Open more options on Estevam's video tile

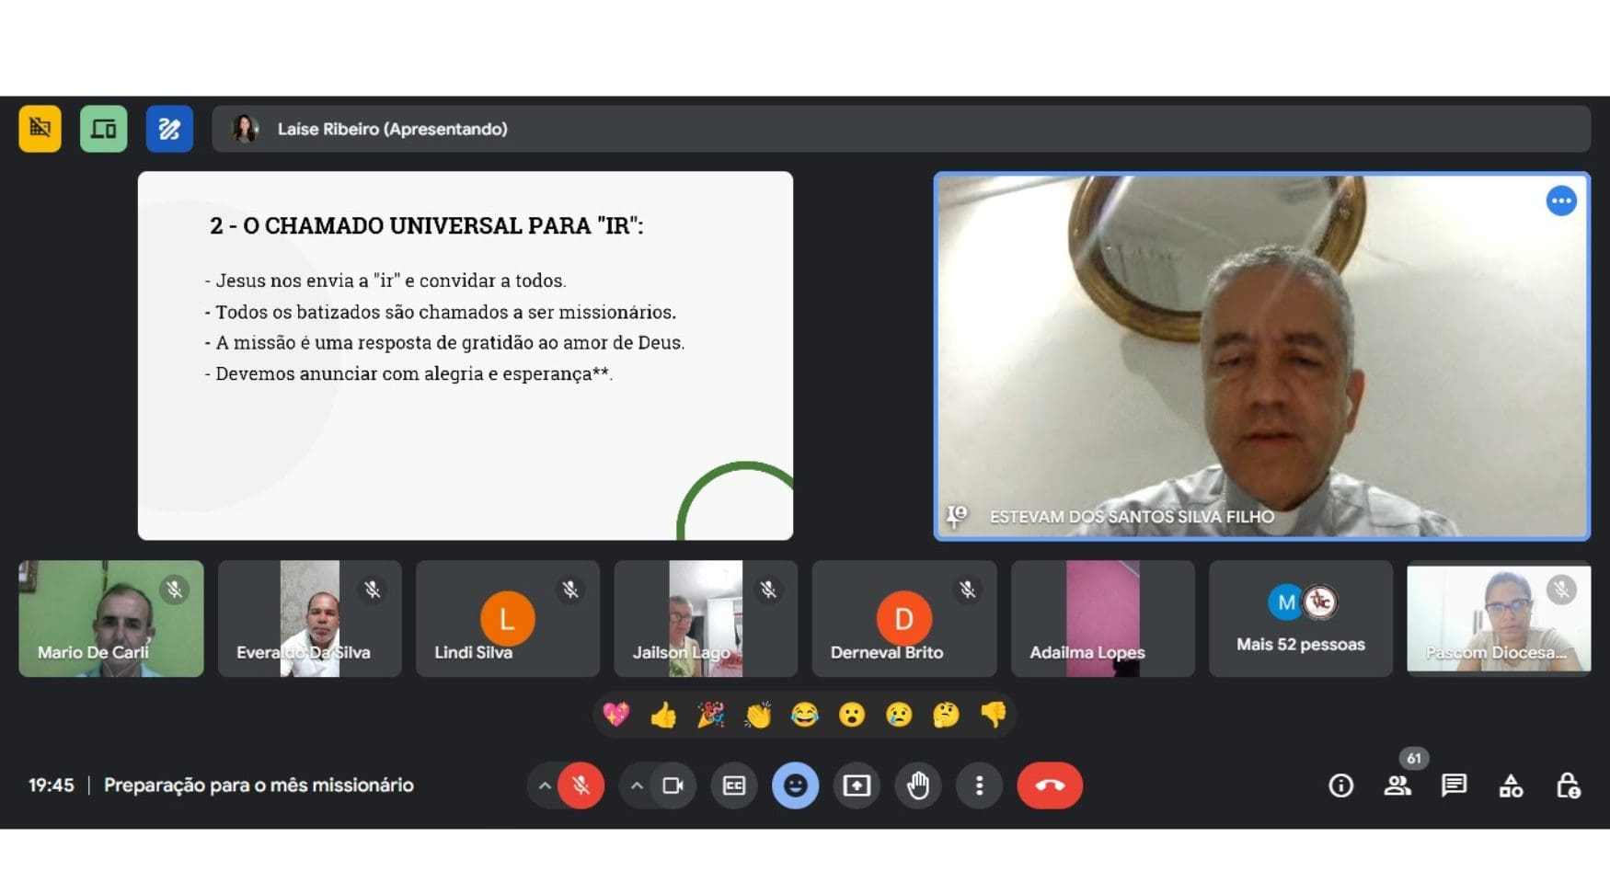click(1560, 201)
